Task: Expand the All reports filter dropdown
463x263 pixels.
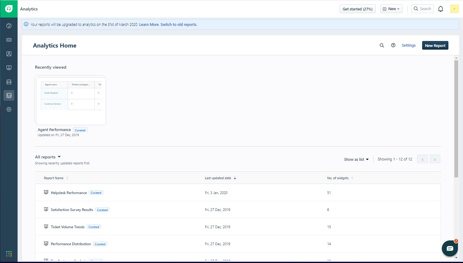Action: 48,157
